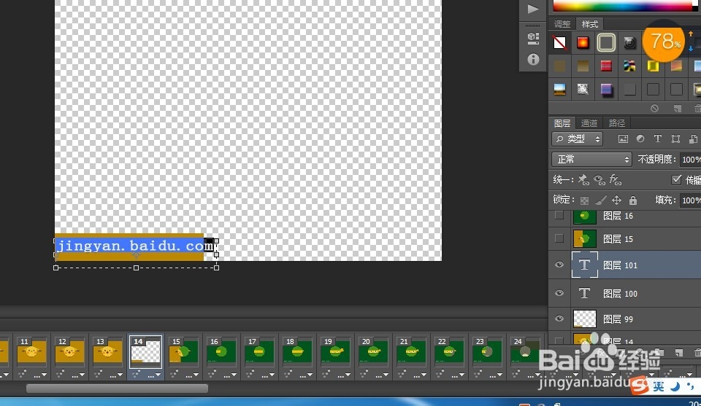This screenshot has height=406, width=701.
Task: Hide layer 图层 99
Action: 559,319
